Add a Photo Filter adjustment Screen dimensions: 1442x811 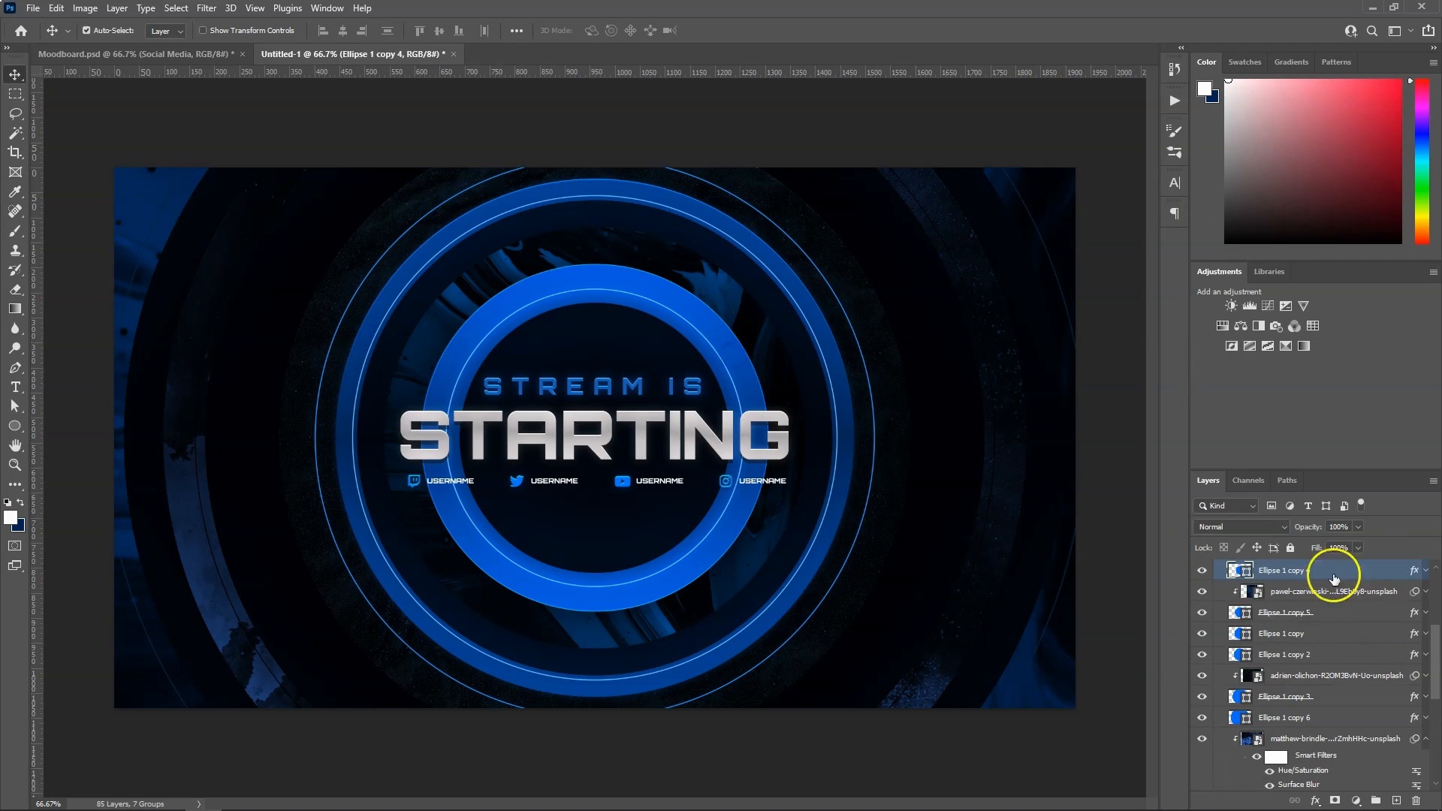point(1277,326)
